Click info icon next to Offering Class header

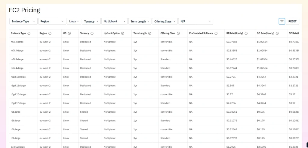click(x=178, y=33)
